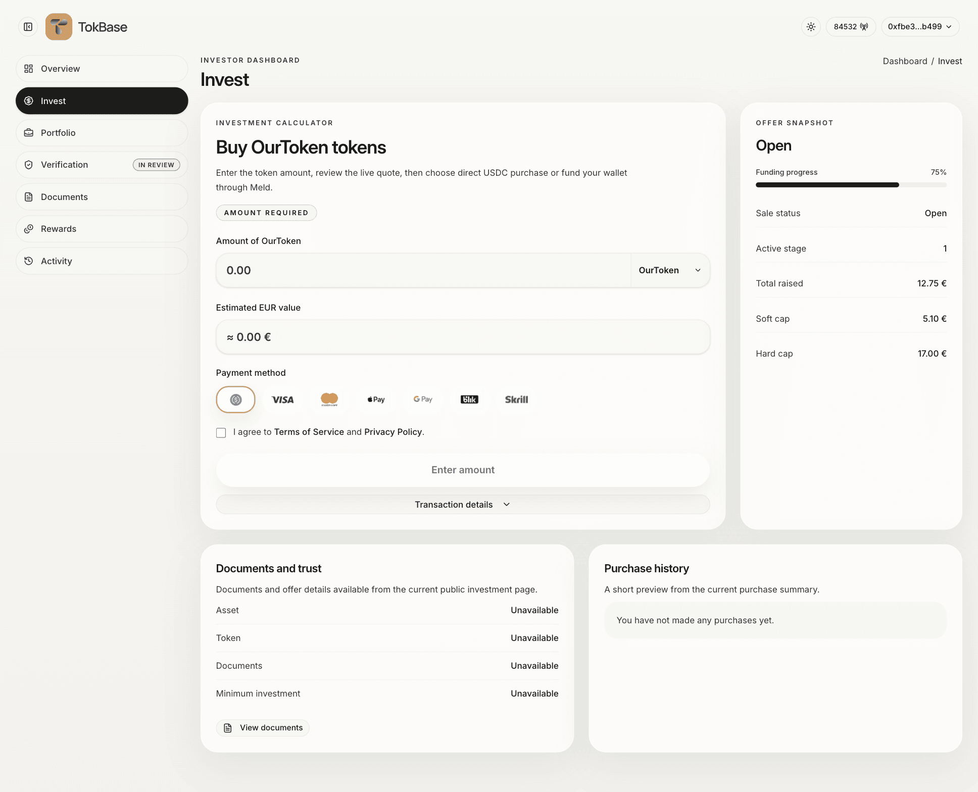Click View documents button
This screenshot has height=792, width=978.
click(263, 728)
